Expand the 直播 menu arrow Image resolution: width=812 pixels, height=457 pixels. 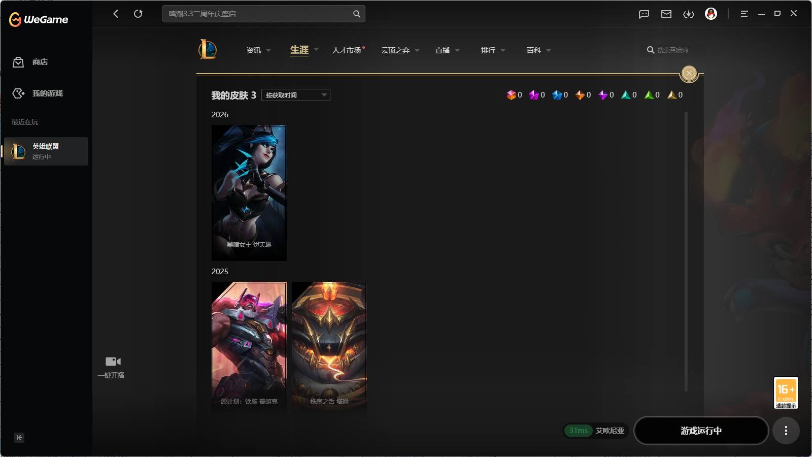(x=457, y=50)
